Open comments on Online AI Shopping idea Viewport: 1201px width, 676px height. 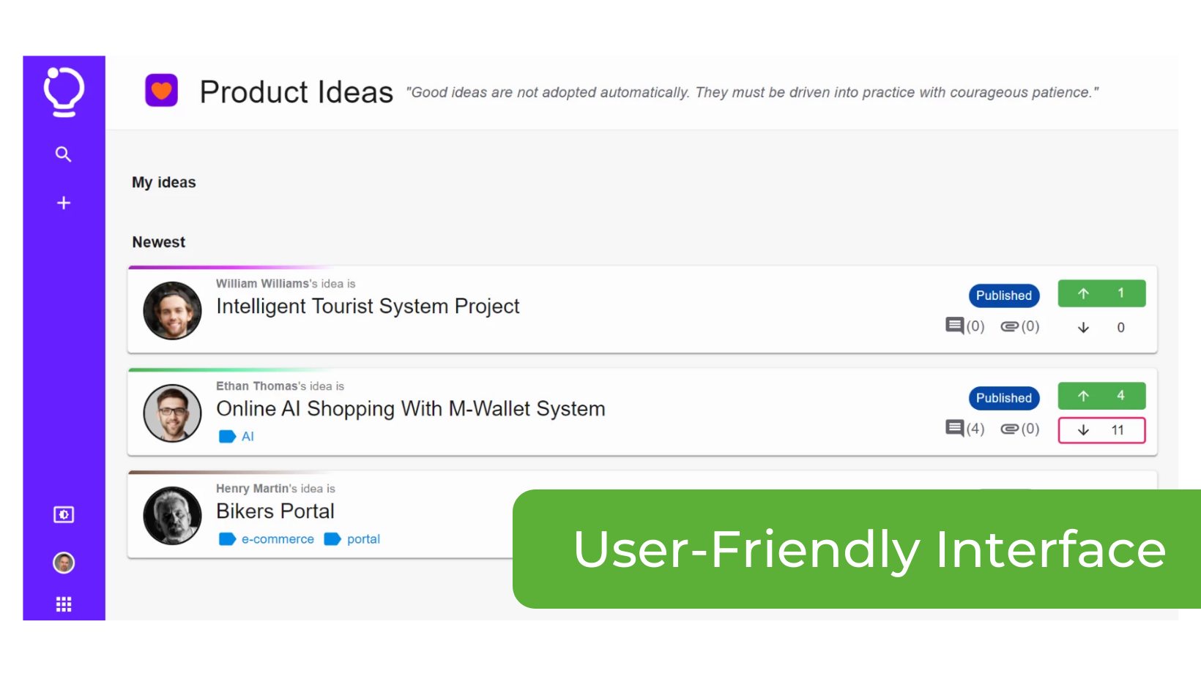pos(964,429)
